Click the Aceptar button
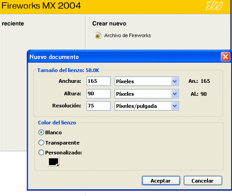 point(161,181)
